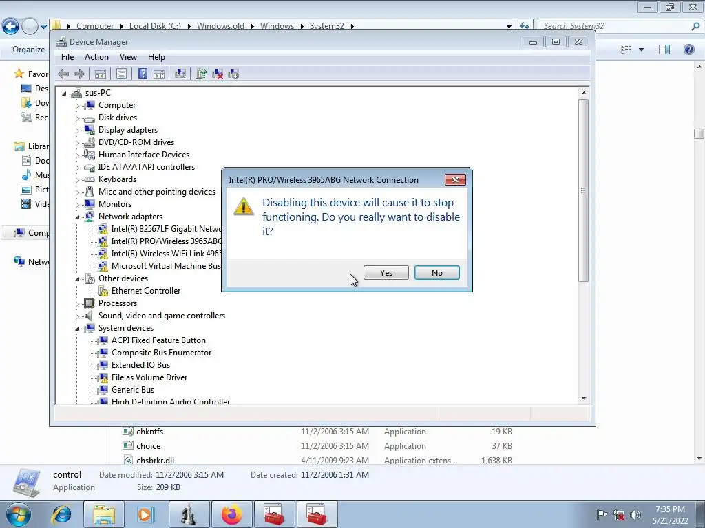
Task: Collapse the Other devices node arrow
Action: (x=77, y=279)
